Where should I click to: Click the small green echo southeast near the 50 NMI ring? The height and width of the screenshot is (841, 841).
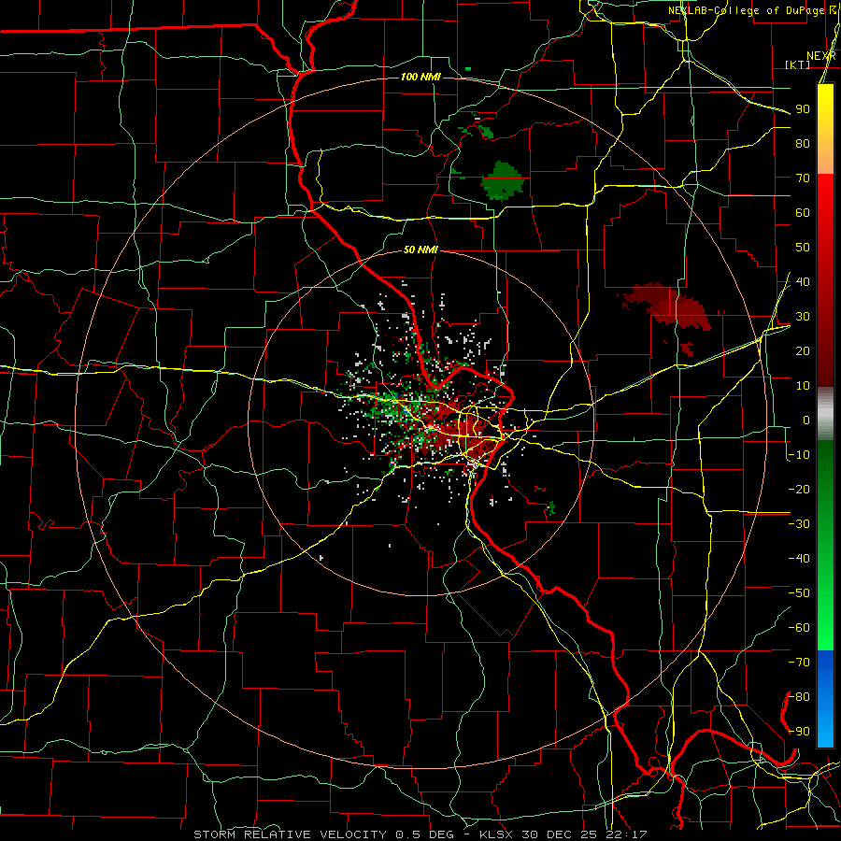tap(550, 508)
